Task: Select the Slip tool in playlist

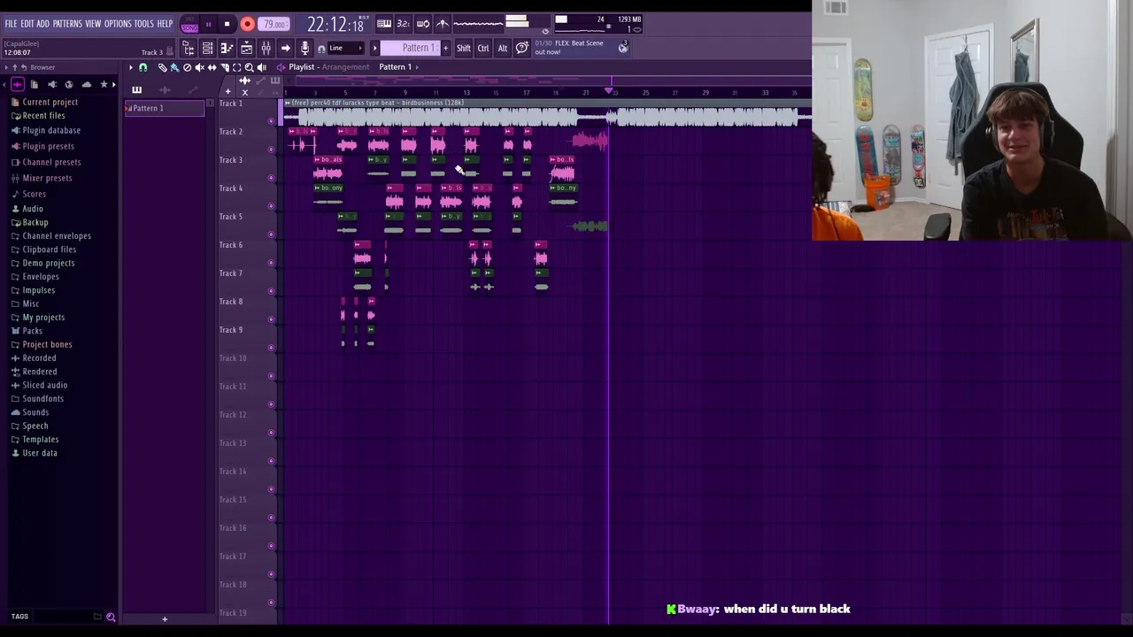Action: [212, 67]
